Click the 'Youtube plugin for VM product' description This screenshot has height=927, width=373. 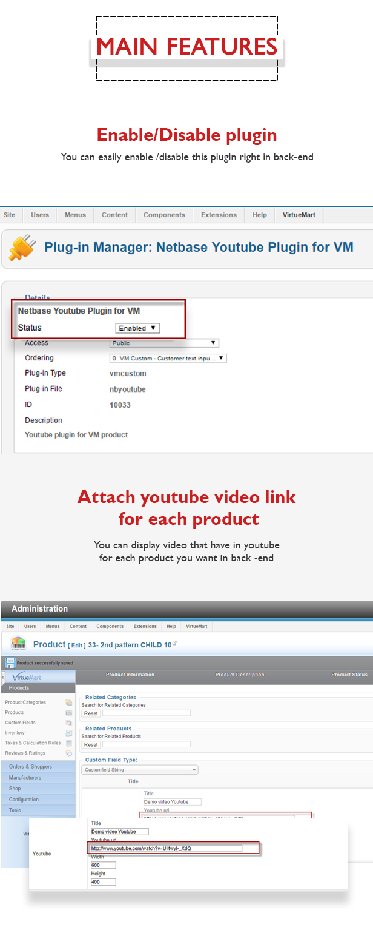(x=76, y=435)
